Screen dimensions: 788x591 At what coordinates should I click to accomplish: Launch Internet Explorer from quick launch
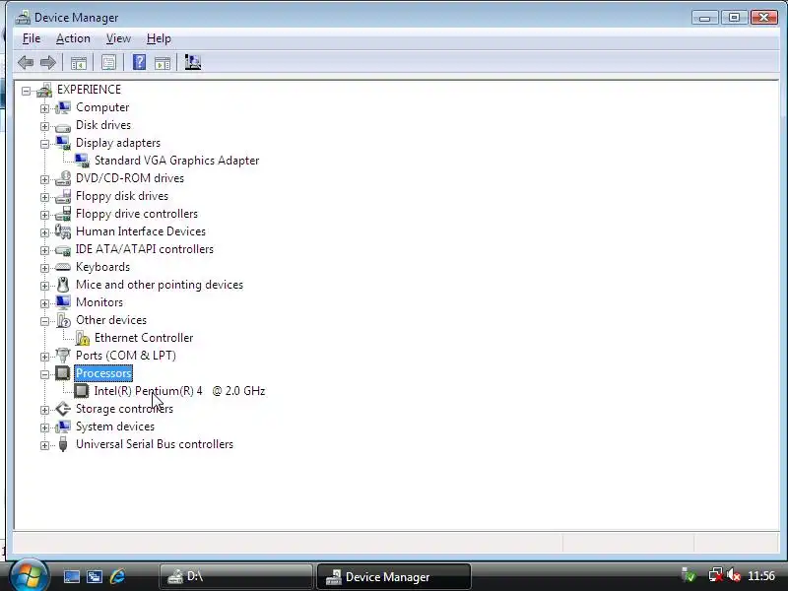coord(117,576)
